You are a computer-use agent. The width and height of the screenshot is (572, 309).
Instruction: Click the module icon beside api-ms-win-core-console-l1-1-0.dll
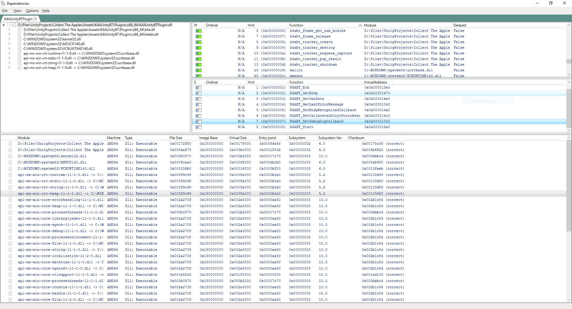[10, 287]
